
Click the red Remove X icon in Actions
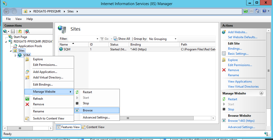point(224,70)
